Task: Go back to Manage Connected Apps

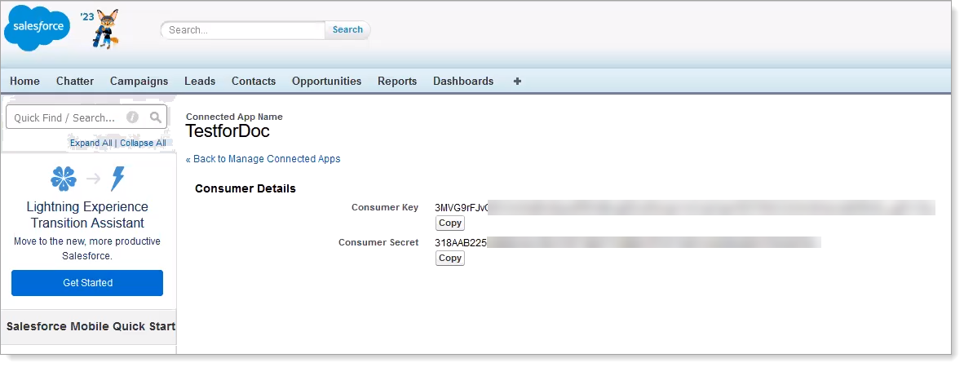Action: pos(263,158)
